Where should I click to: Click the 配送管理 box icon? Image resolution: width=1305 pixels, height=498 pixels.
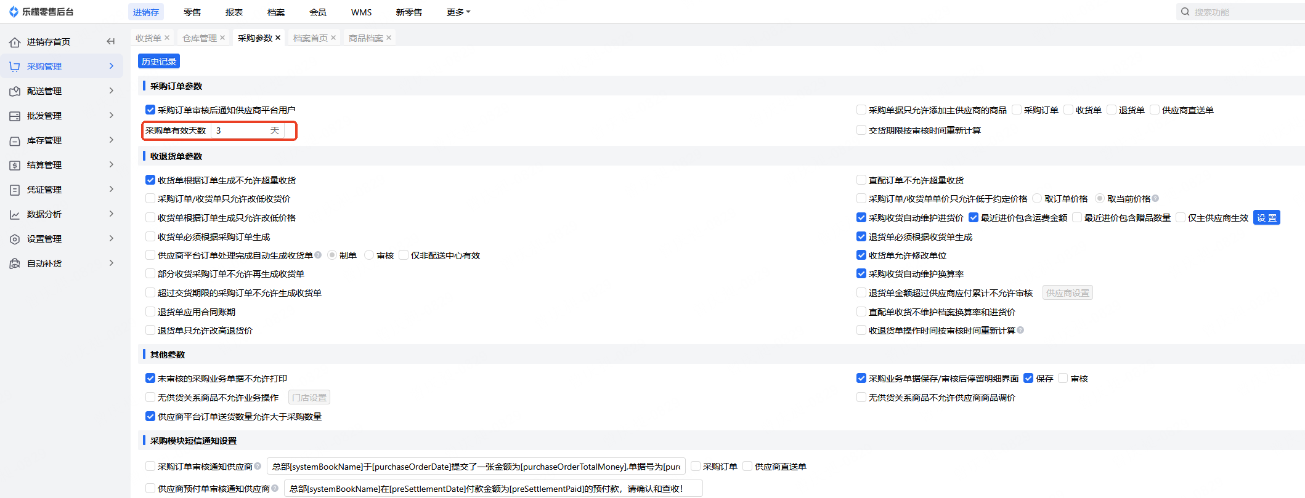coord(15,91)
